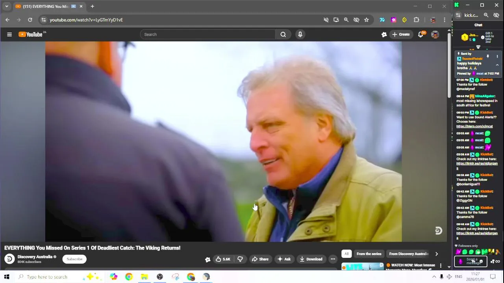Image resolution: width=504 pixels, height=283 pixels.
Task: Open emoji picker in Kick message box
Action: tap(481, 261)
